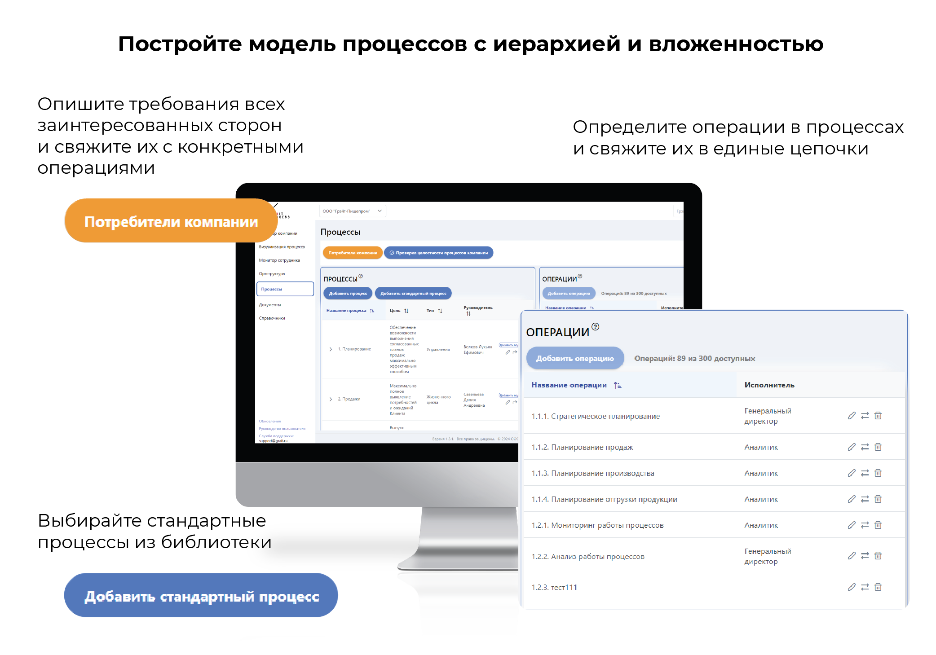
Task: Select Оргструктура in the sidebar
Action: tap(272, 274)
